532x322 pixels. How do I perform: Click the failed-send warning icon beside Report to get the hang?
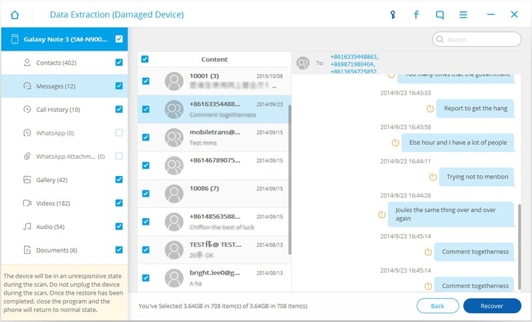point(430,109)
